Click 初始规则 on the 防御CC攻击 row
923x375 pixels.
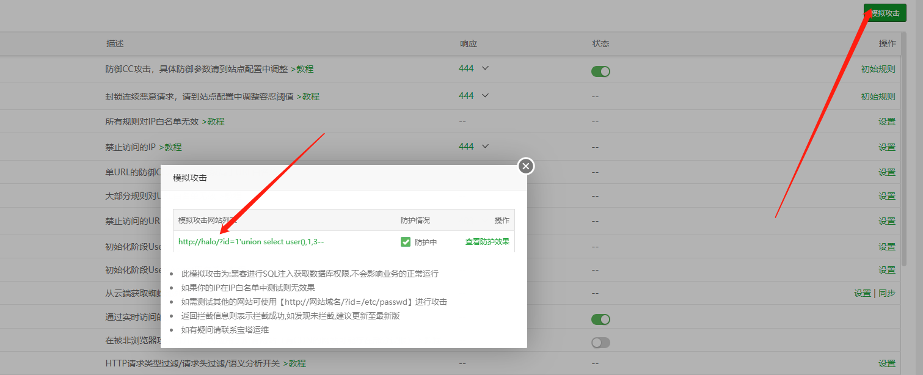click(878, 69)
